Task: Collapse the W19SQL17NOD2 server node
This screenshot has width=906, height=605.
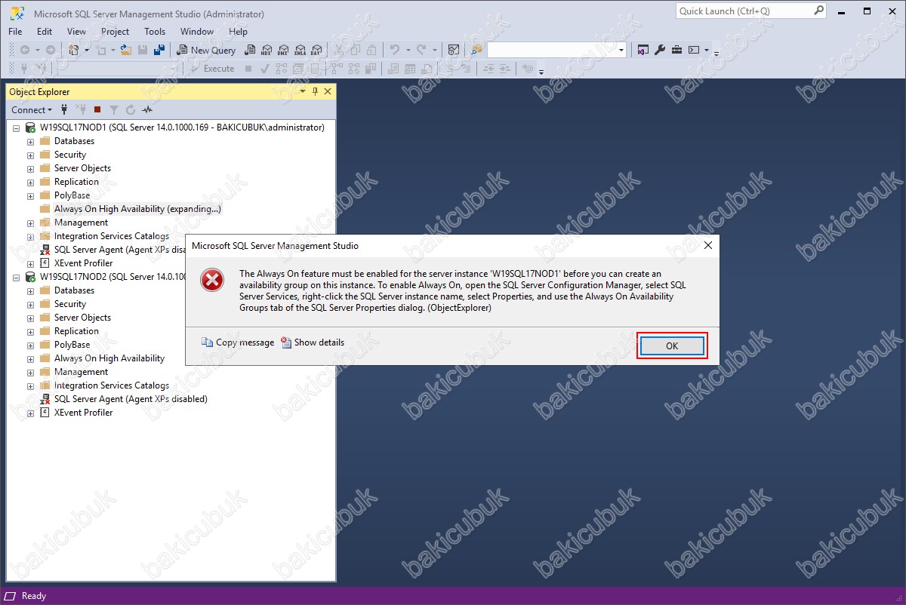Action: 16,278
